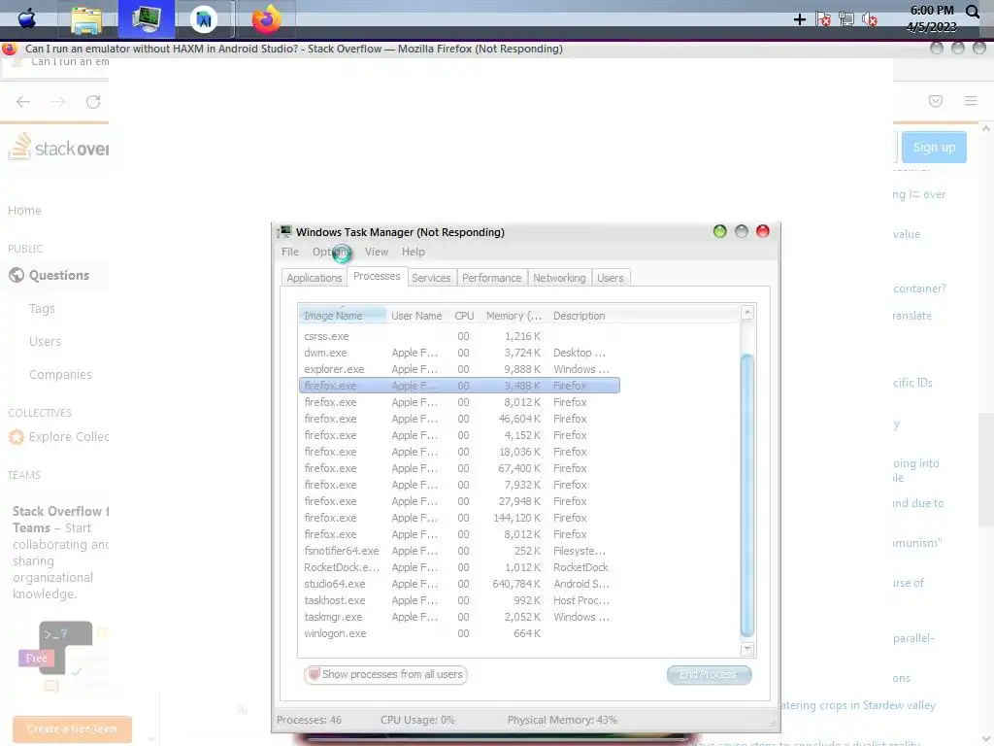The height and width of the screenshot is (746, 994).
Task: Select csrss.exe process row
Action: point(459,336)
